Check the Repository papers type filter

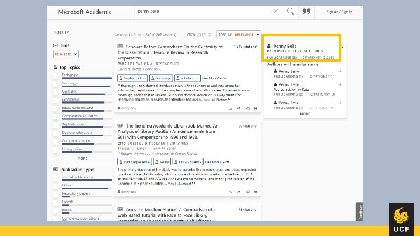pyautogui.click(x=56, y=194)
